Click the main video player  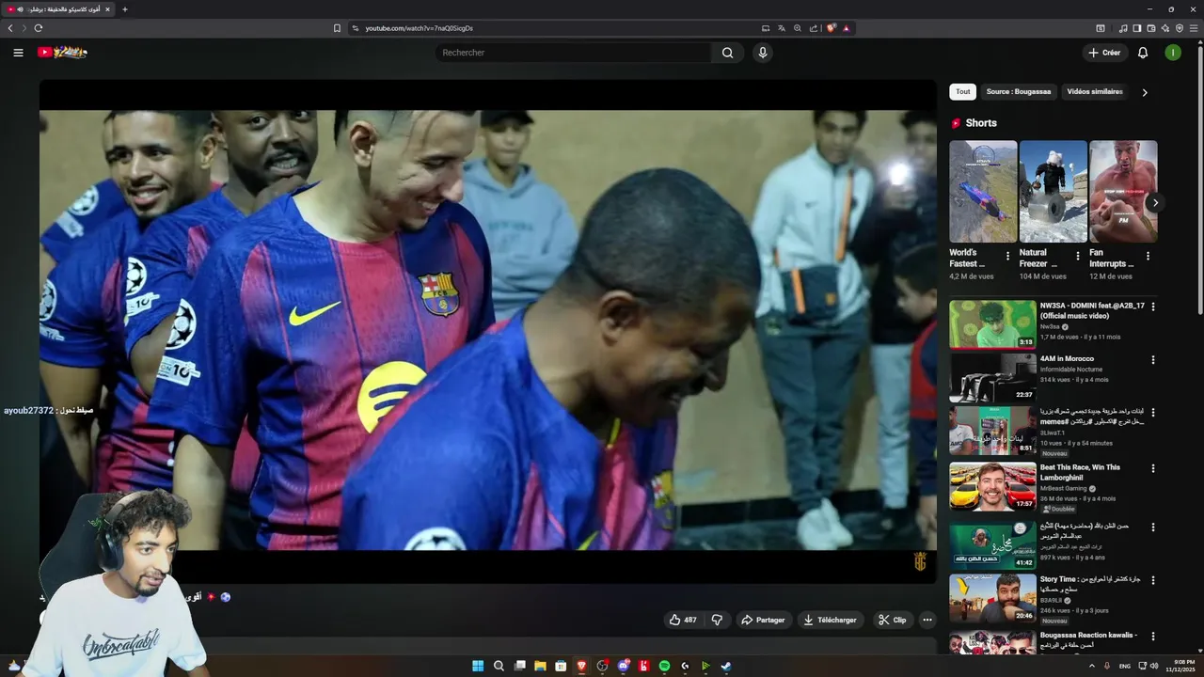[x=488, y=331]
